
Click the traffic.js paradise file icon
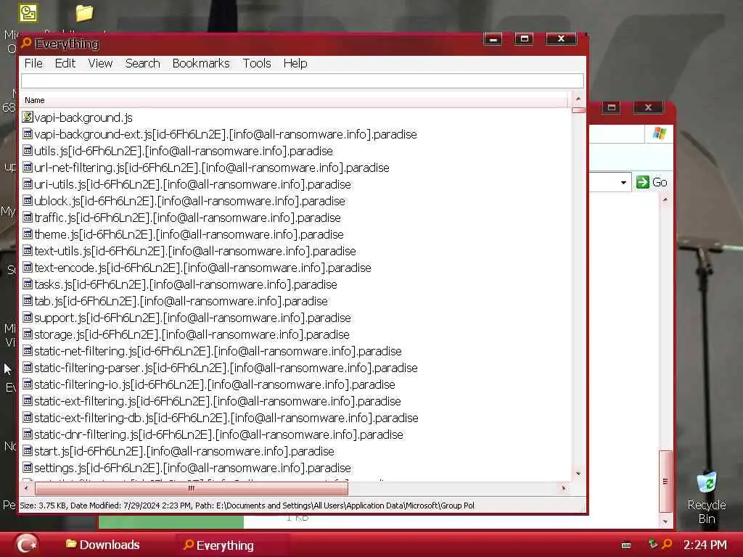28,218
